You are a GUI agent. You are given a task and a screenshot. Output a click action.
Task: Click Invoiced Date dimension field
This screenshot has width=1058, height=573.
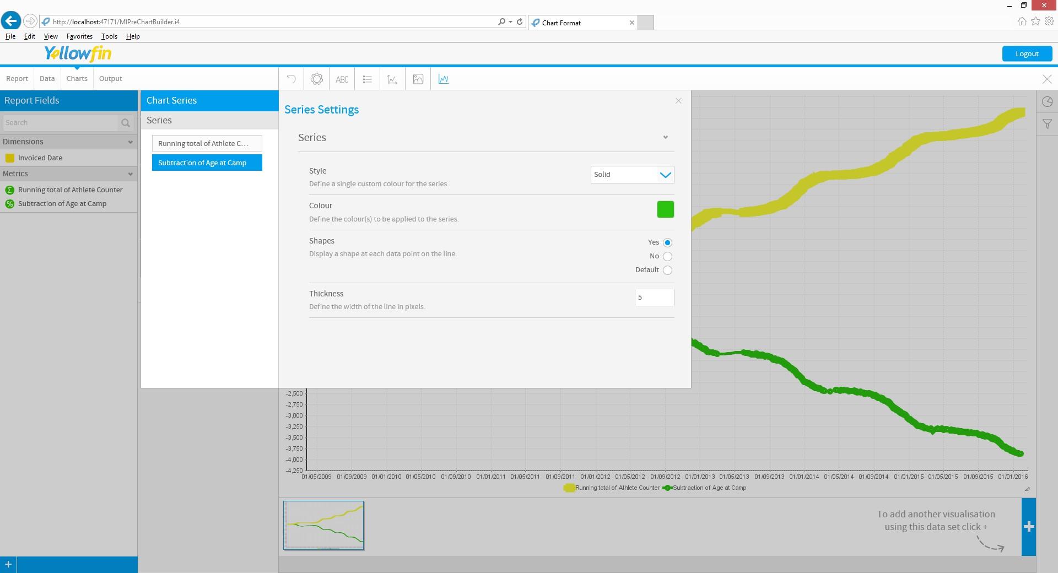(x=40, y=158)
